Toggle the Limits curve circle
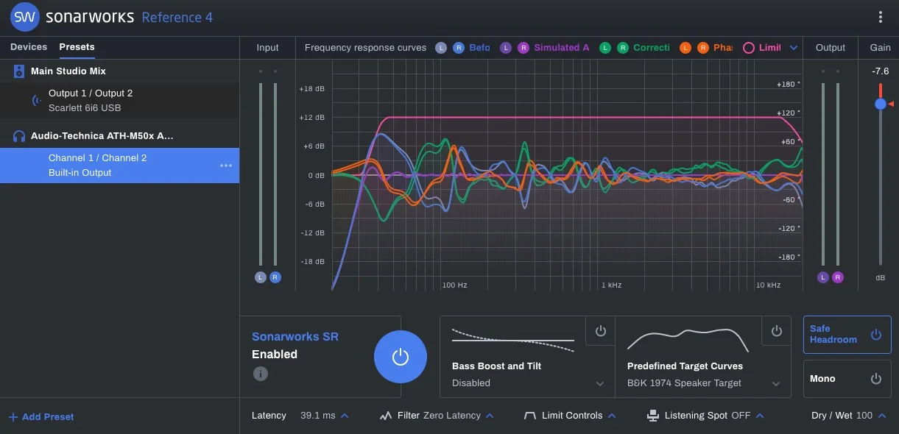This screenshot has width=899, height=434. (x=749, y=48)
